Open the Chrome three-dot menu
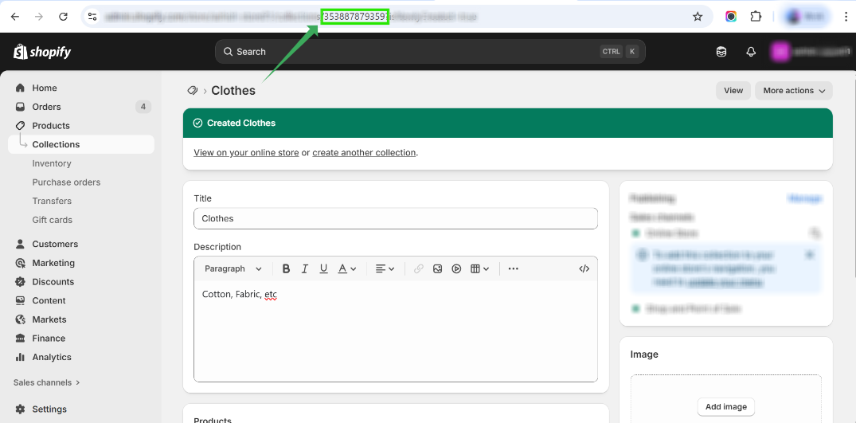 846,17
